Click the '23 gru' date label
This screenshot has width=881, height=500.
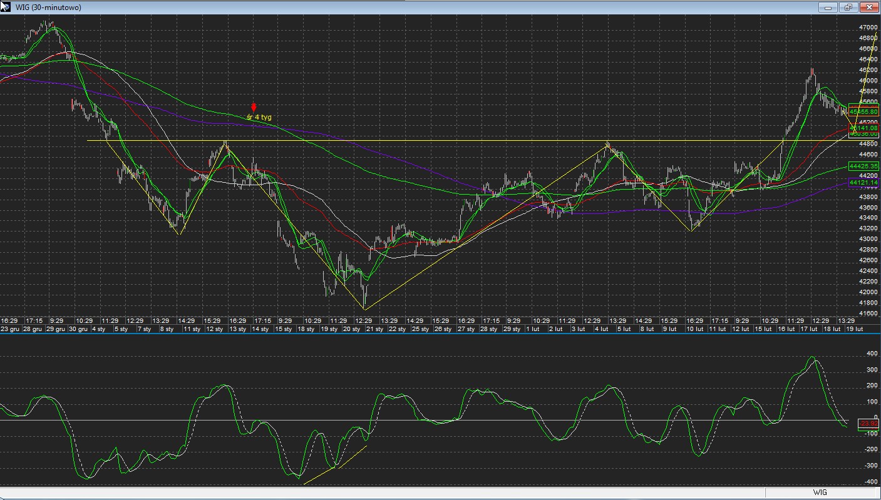11,329
